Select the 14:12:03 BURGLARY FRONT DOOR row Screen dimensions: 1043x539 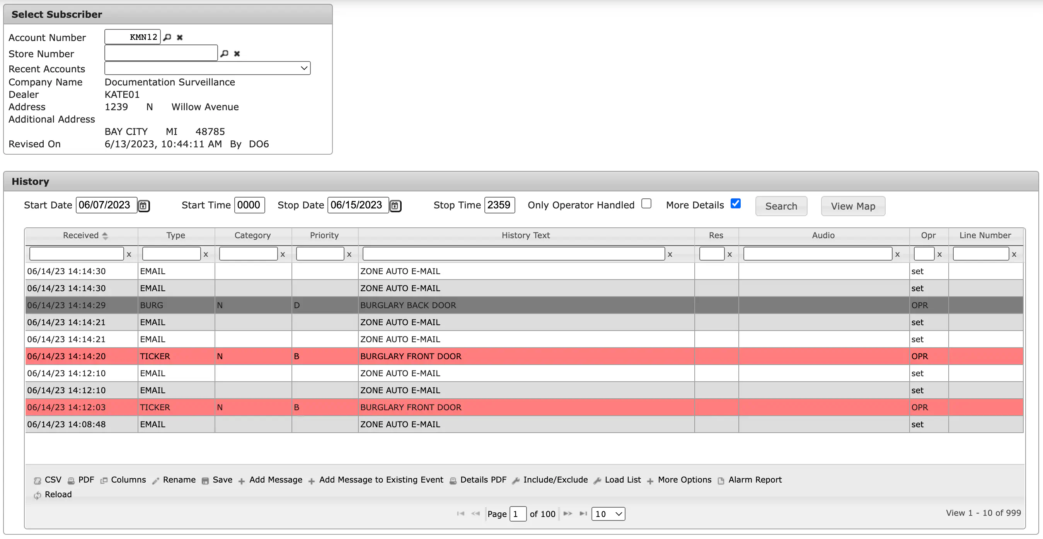point(524,408)
